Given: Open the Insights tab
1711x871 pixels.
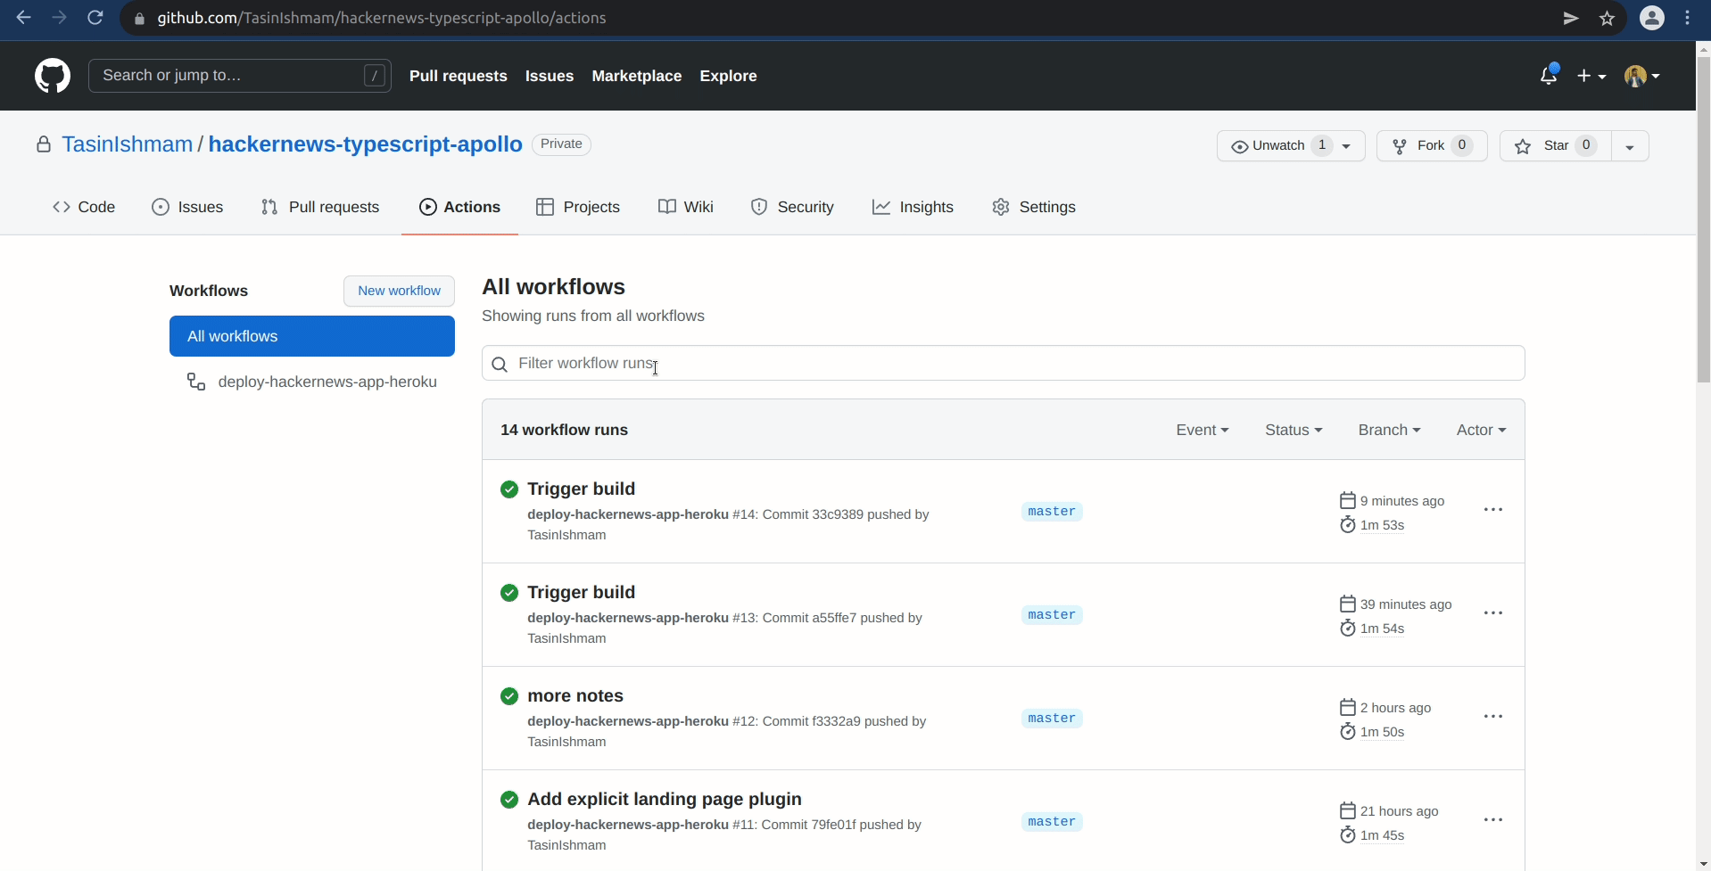Looking at the screenshot, I should pos(913,207).
